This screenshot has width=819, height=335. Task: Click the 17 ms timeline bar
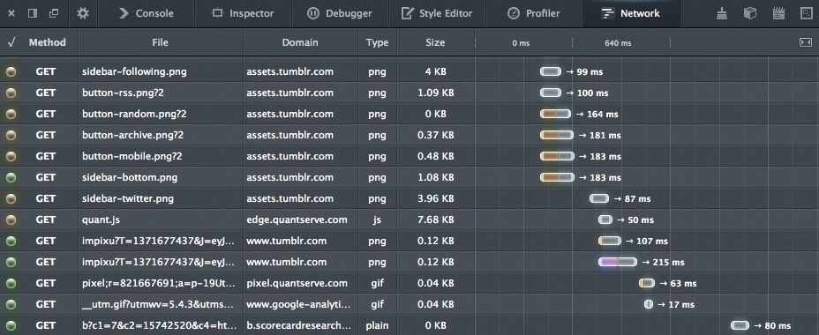649,304
